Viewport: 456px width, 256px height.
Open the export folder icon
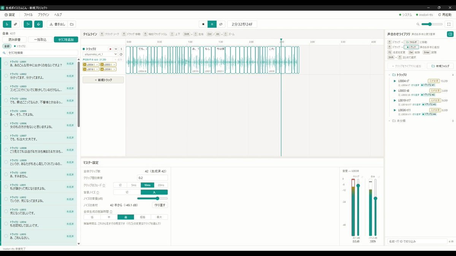[x=72, y=24]
